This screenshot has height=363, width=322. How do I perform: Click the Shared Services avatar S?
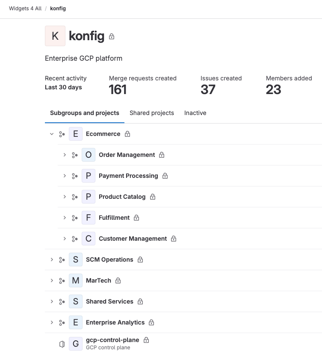click(75, 301)
